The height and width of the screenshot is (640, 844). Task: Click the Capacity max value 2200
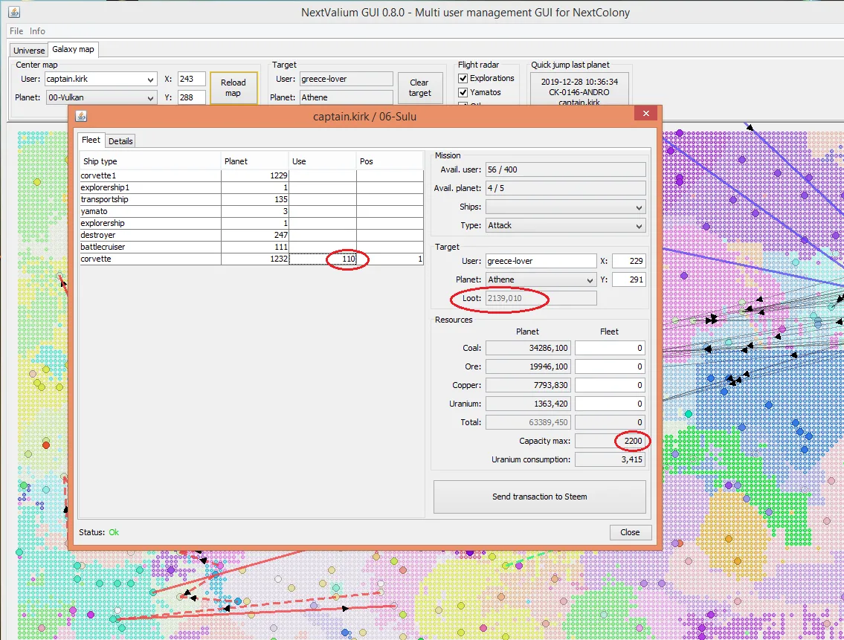[x=610, y=441]
